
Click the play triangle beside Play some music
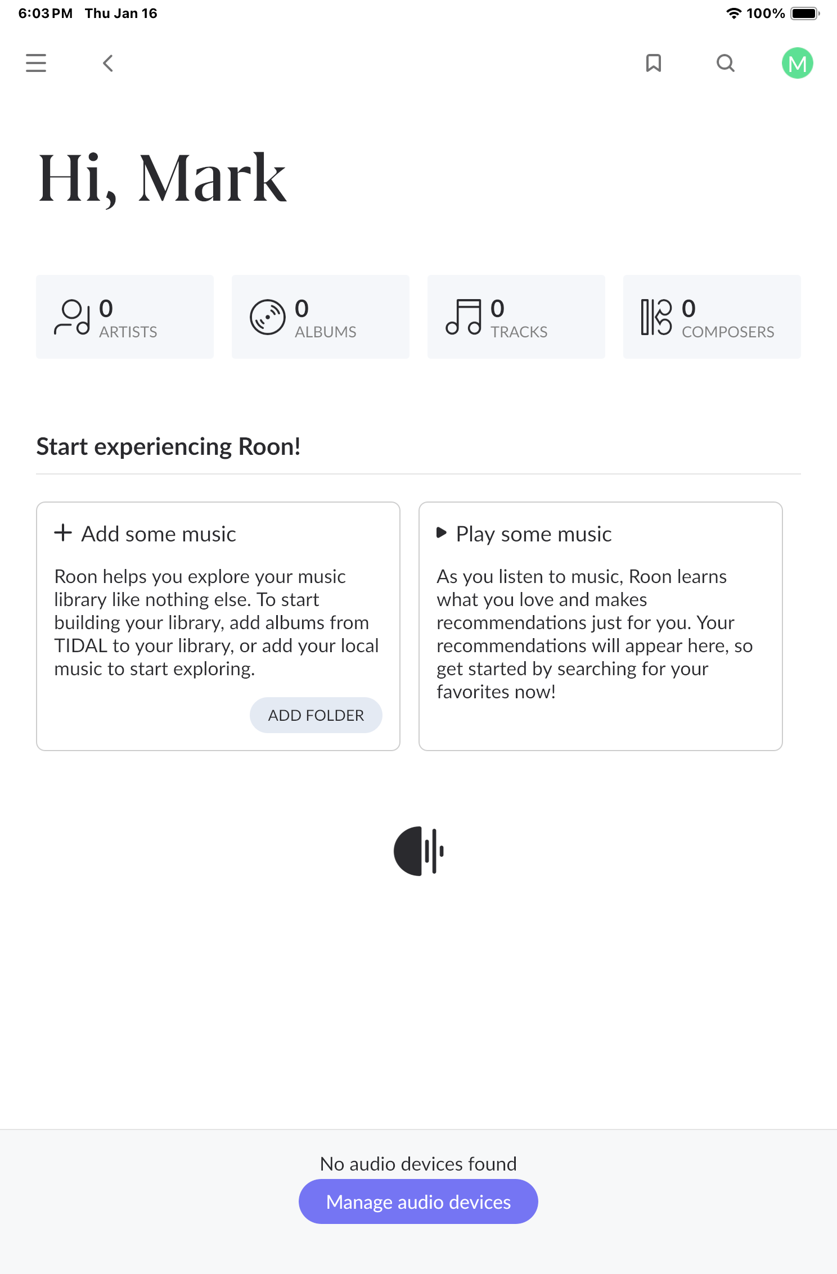[442, 532]
